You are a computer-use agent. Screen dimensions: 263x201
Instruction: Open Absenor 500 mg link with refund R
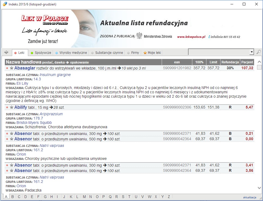(x=23, y=170)
